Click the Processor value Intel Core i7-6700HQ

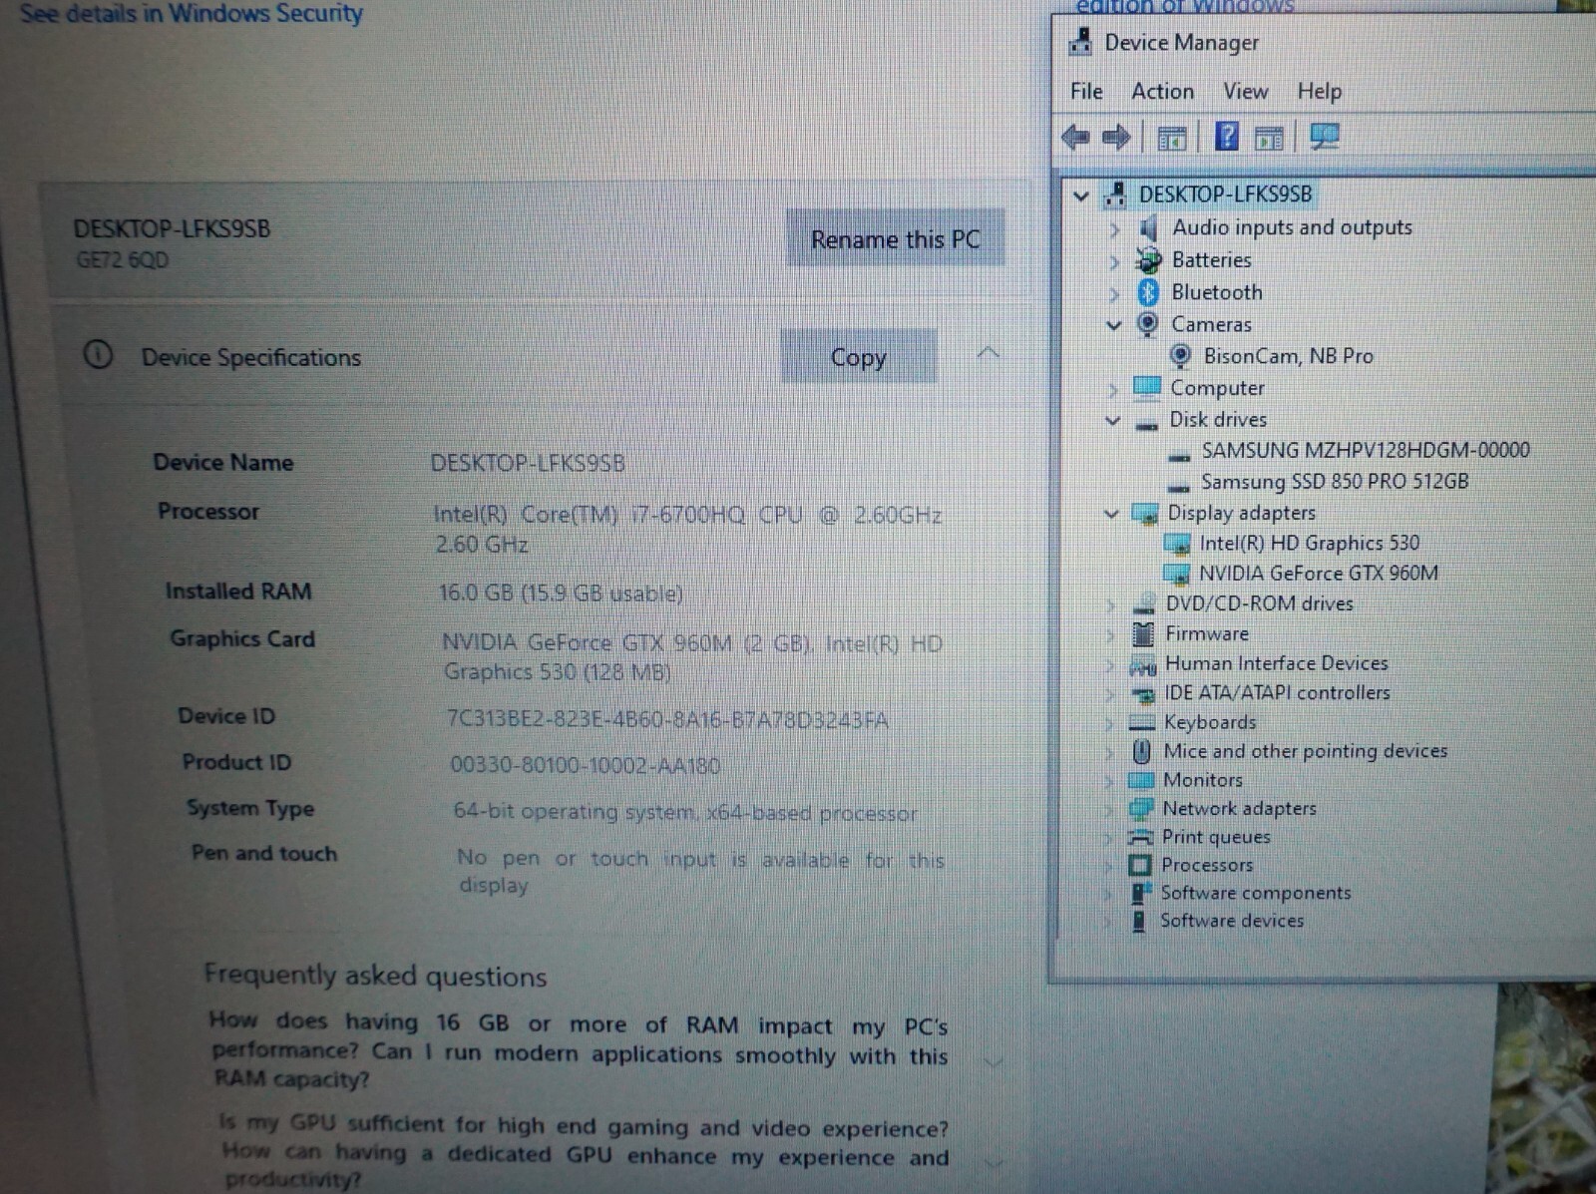coord(687,530)
